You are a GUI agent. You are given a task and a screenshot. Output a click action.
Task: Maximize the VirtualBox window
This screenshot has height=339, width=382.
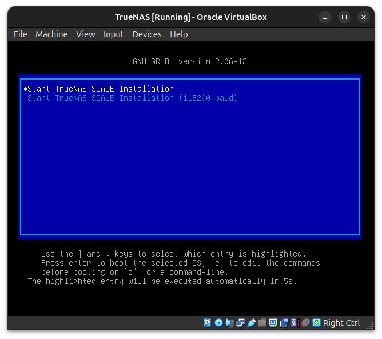(344, 17)
